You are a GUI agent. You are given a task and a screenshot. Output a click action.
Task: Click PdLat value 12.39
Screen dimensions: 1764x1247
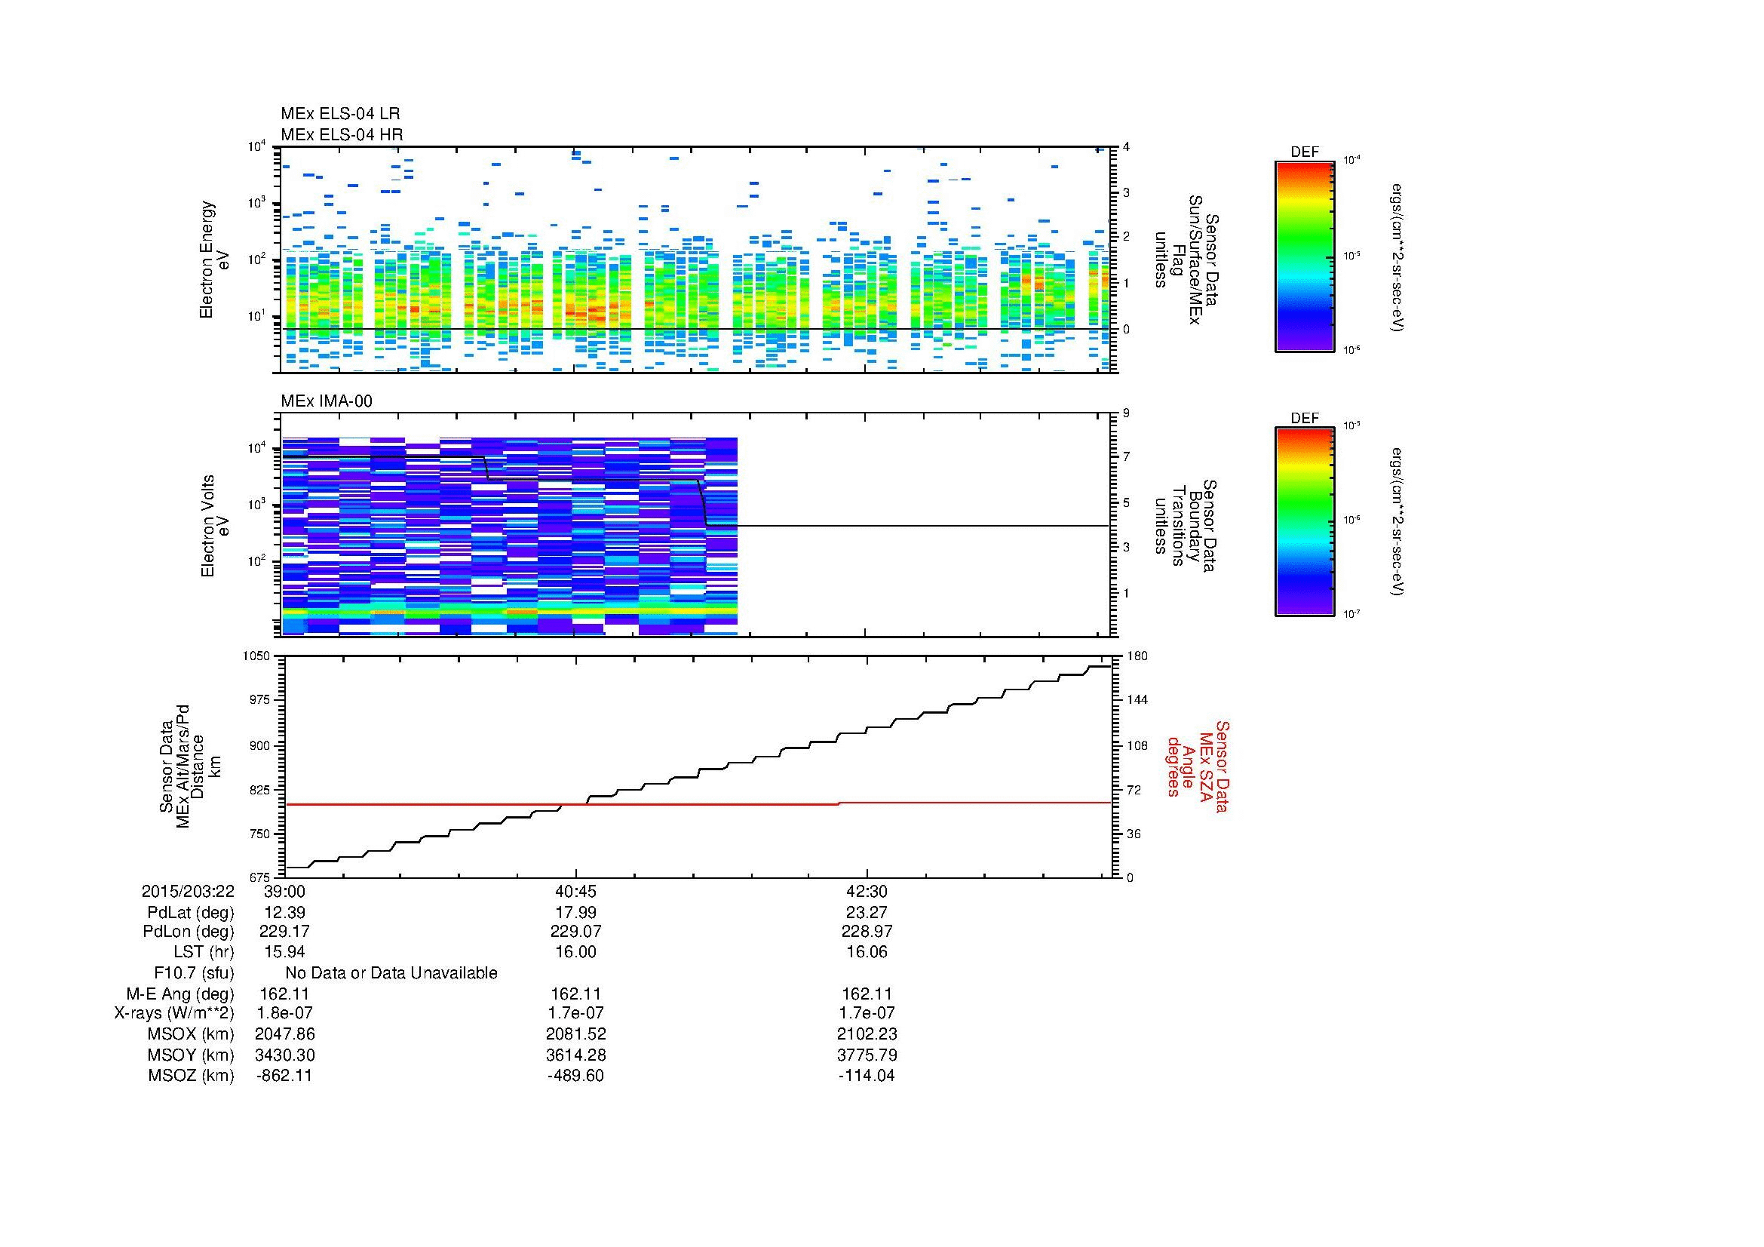click(285, 913)
